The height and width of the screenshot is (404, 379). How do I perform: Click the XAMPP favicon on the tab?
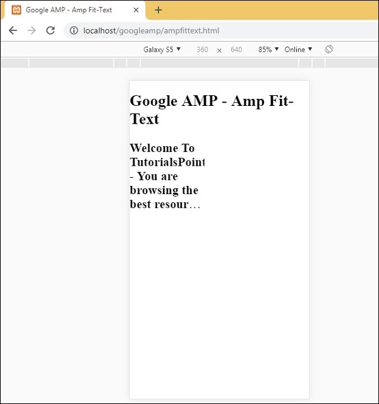tap(16, 10)
